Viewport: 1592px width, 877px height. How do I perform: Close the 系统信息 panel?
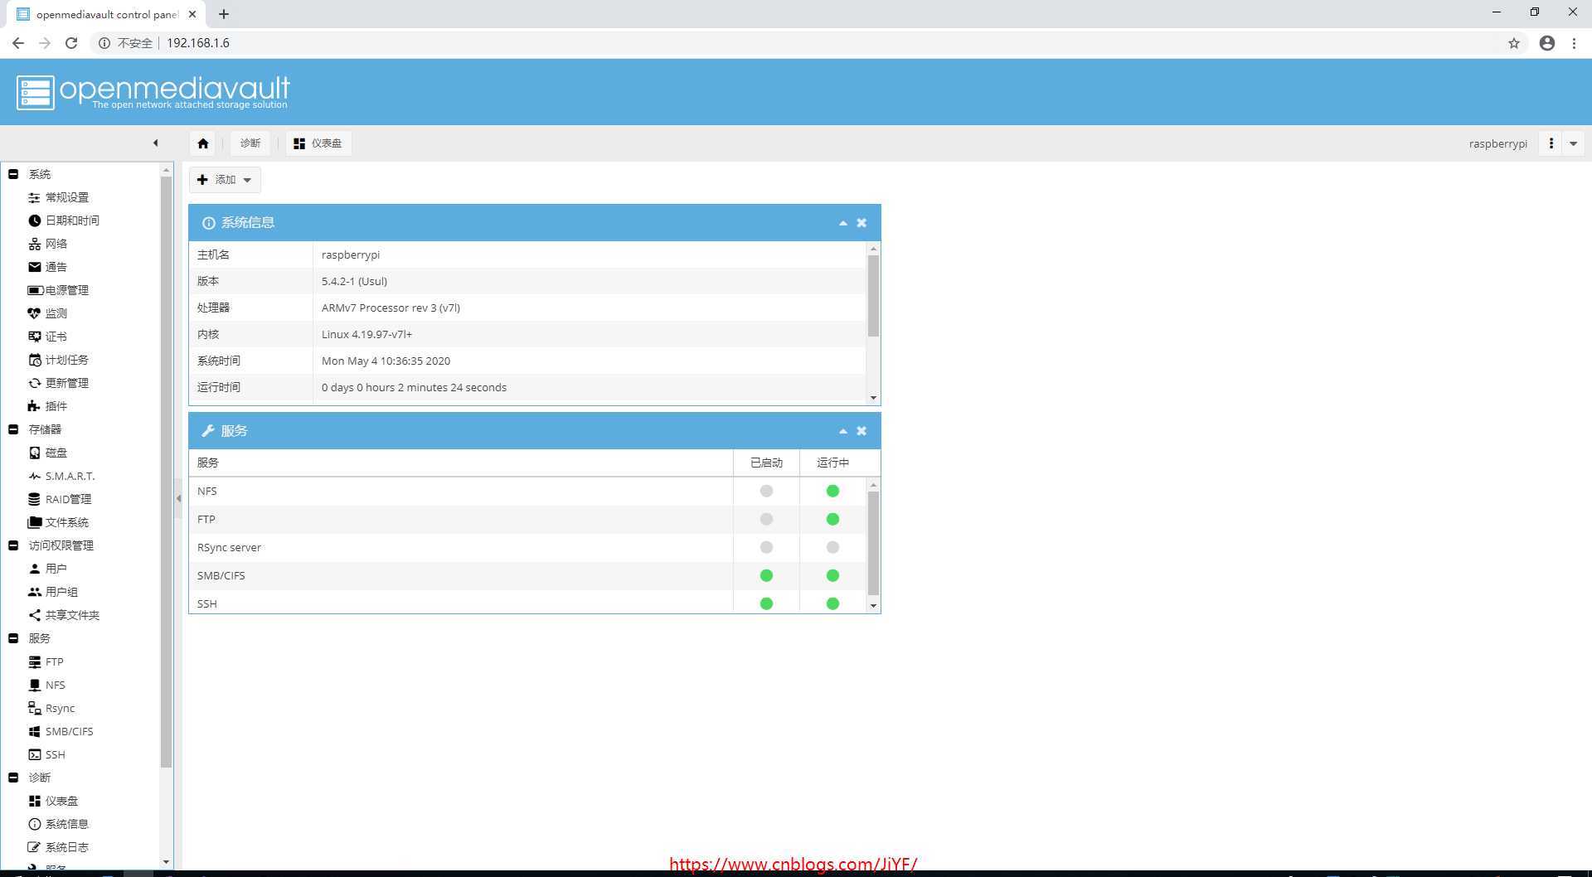(x=862, y=223)
